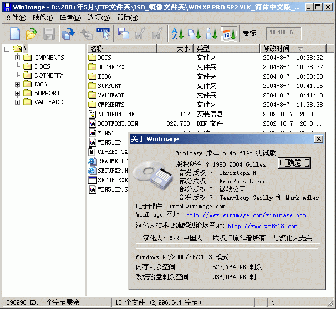
Task: Expand the I386 tree node
Action: 18,84
